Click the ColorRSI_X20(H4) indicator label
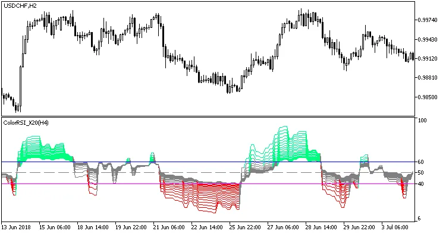 point(26,123)
